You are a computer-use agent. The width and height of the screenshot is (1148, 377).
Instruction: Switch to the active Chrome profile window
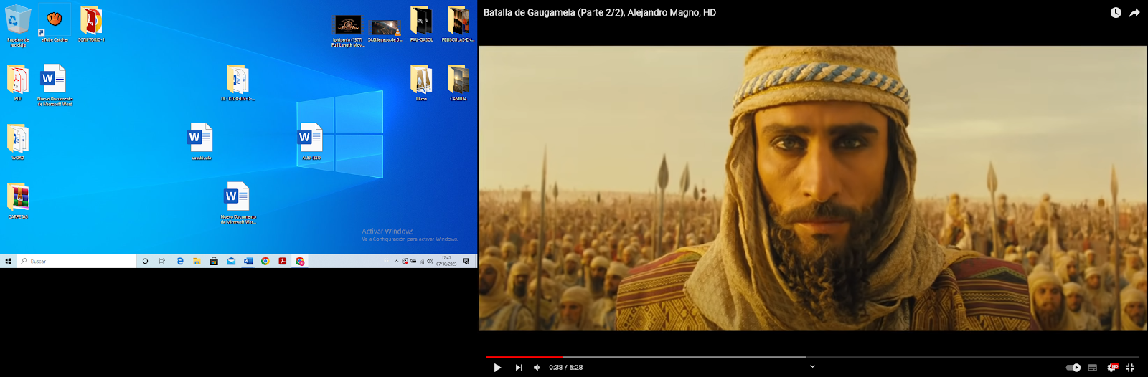[300, 261]
